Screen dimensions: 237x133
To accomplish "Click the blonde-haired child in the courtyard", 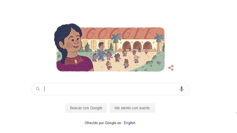I will click(136, 59).
